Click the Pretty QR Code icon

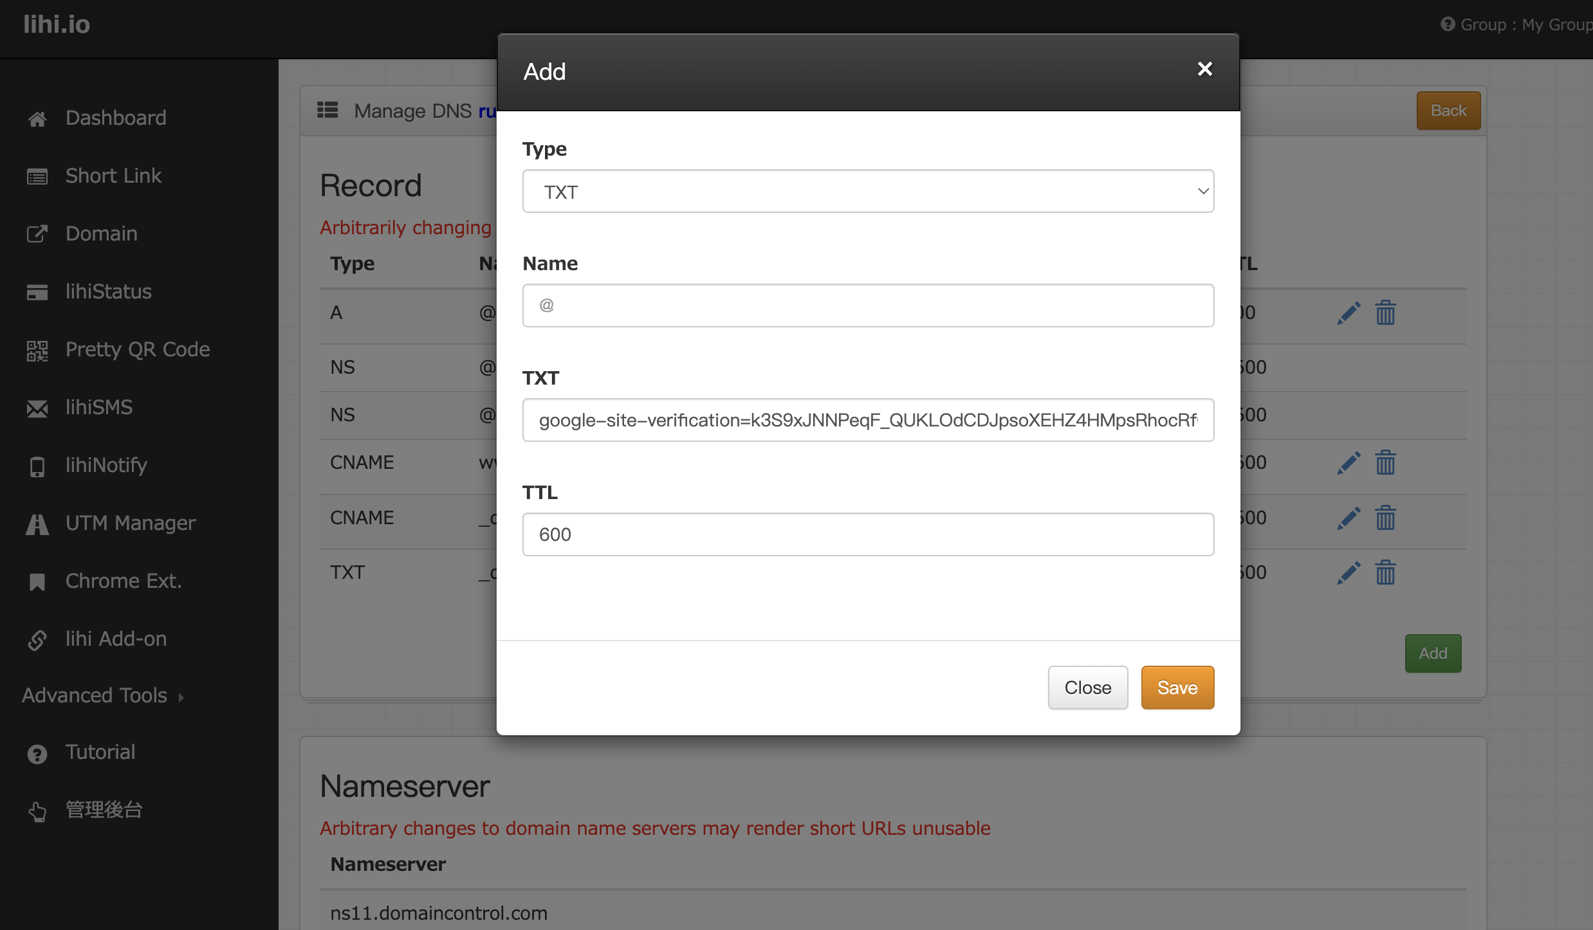click(x=37, y=351)
